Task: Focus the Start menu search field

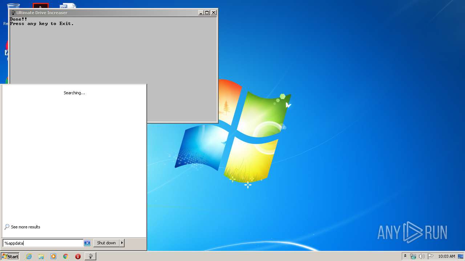Action: (x=43, y=243)
